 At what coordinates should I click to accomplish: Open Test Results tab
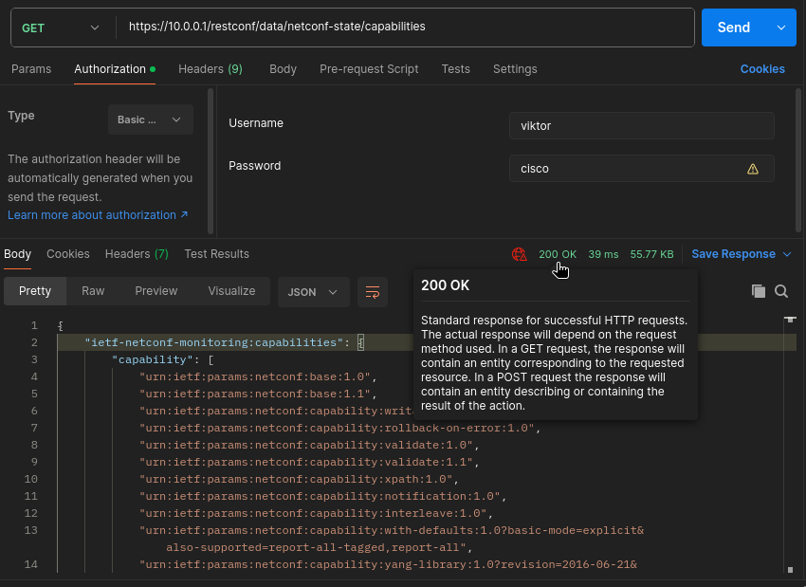(216, 254)
